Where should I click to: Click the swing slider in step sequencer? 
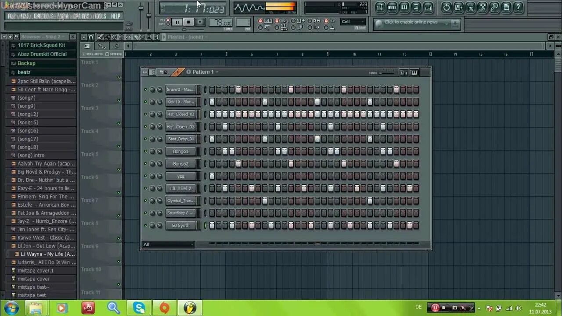(386, 73)
